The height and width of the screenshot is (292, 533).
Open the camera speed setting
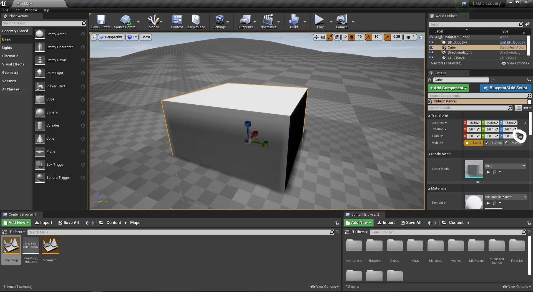click(x=410, y=37)
